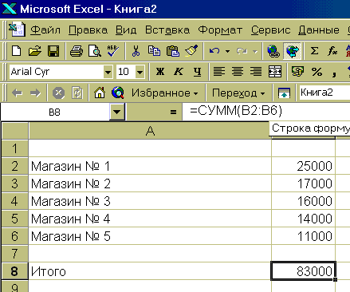Toggle the Web toolbar icon
The width and height of the screenshot is (350, 292).
point(292,50)
